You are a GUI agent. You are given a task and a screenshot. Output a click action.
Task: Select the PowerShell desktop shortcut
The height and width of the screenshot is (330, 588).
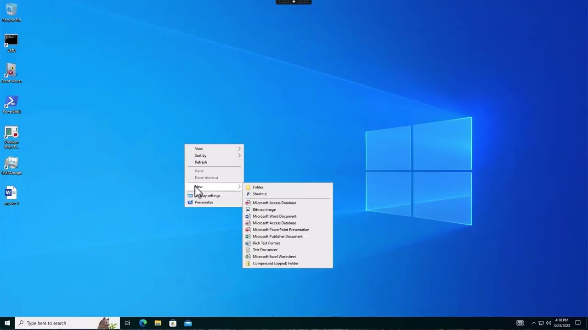pyautogui.click(x=11, y=104)
